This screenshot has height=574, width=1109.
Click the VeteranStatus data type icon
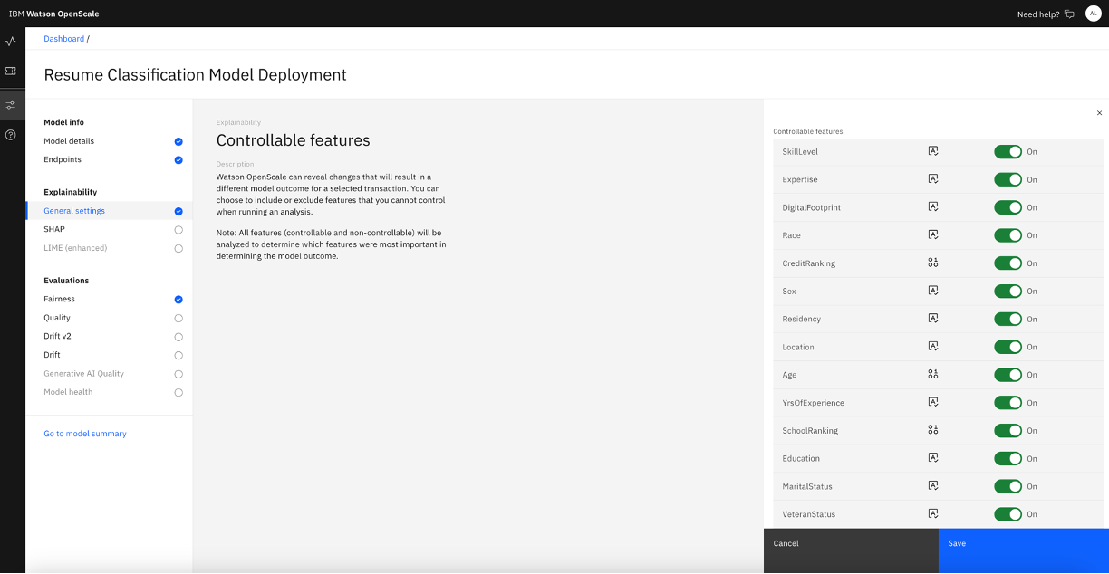[x=933, y=514]
